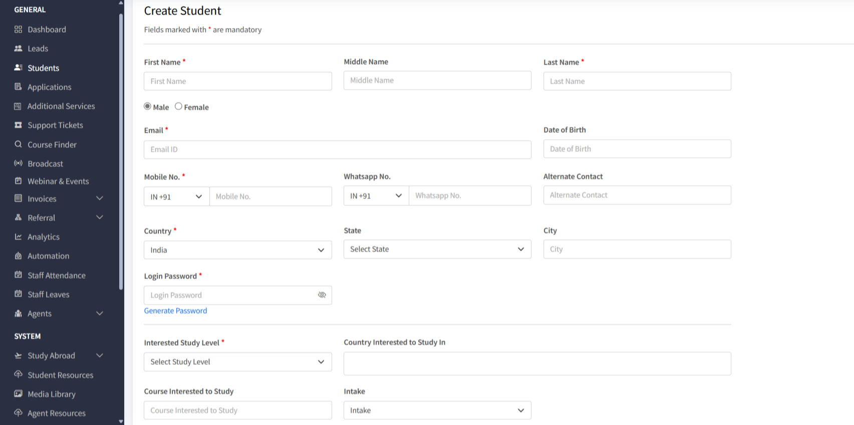Toggle login password visibility eye icon
Viewport: 854px width, 425px height.
pos(322,295)
